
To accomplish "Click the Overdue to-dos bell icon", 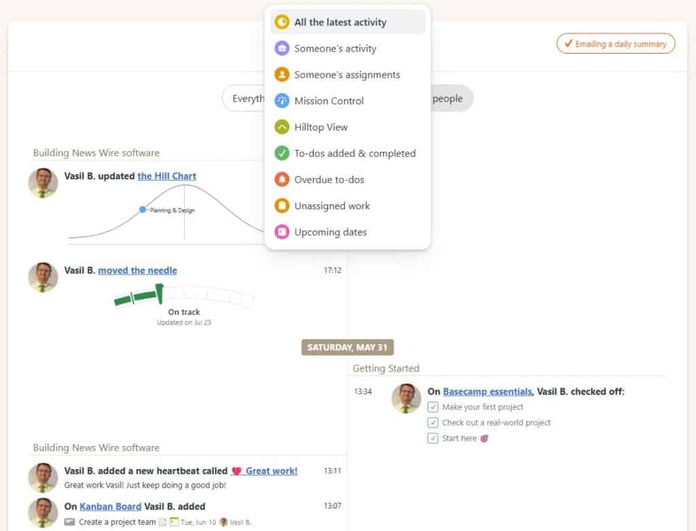I will pyautogui.click(x=281, y=180).
